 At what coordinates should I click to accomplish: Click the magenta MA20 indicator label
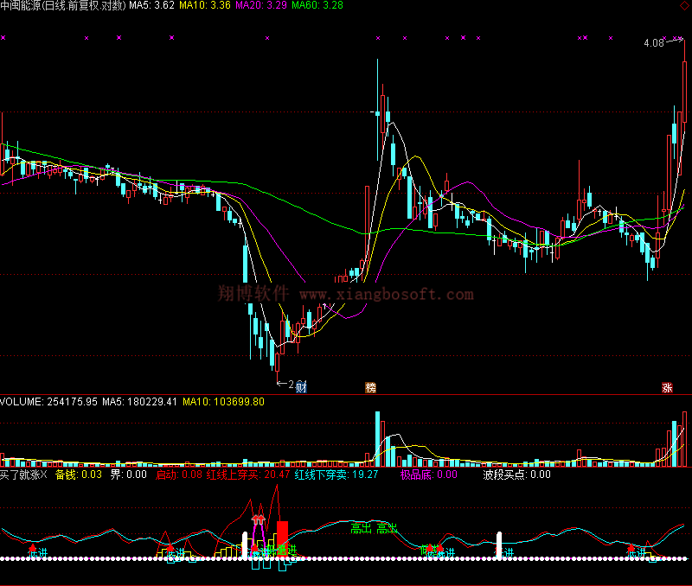click(x=260, y=5)
